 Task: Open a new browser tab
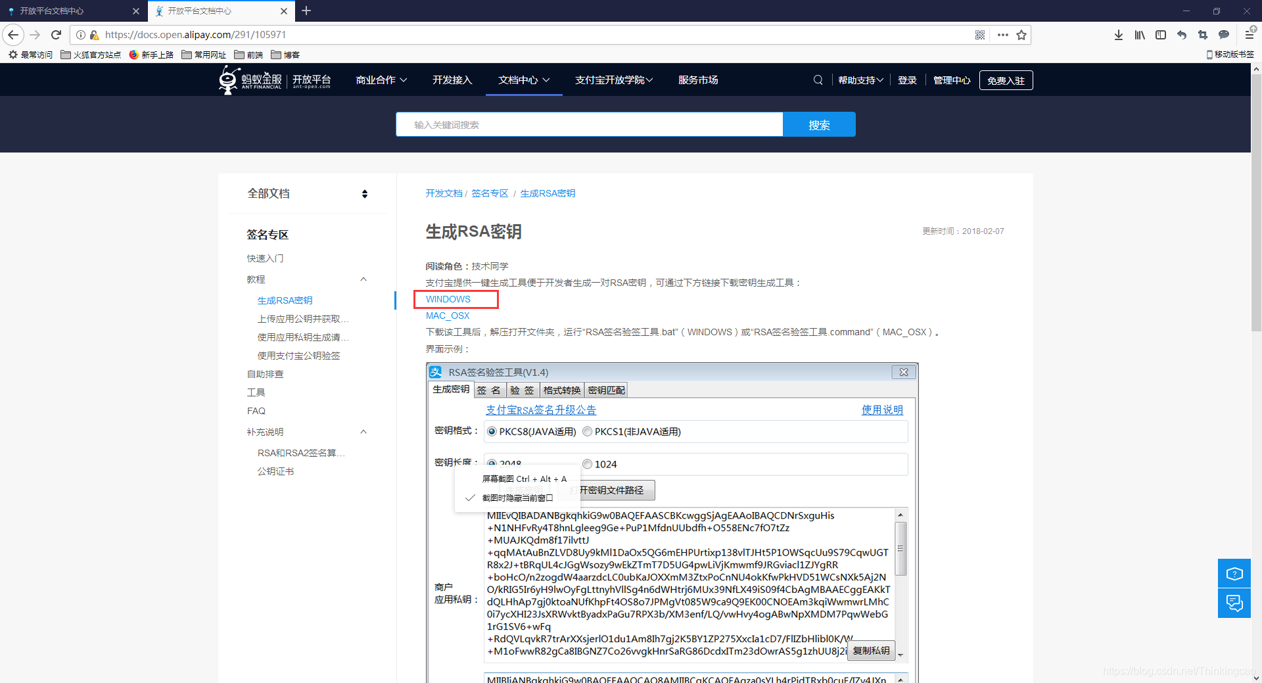306,11
